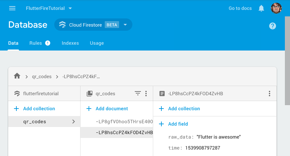Viewport: 290px width, 156px height.
Task: Click Add document in qr_codes column
Action: tap(112, 109)
